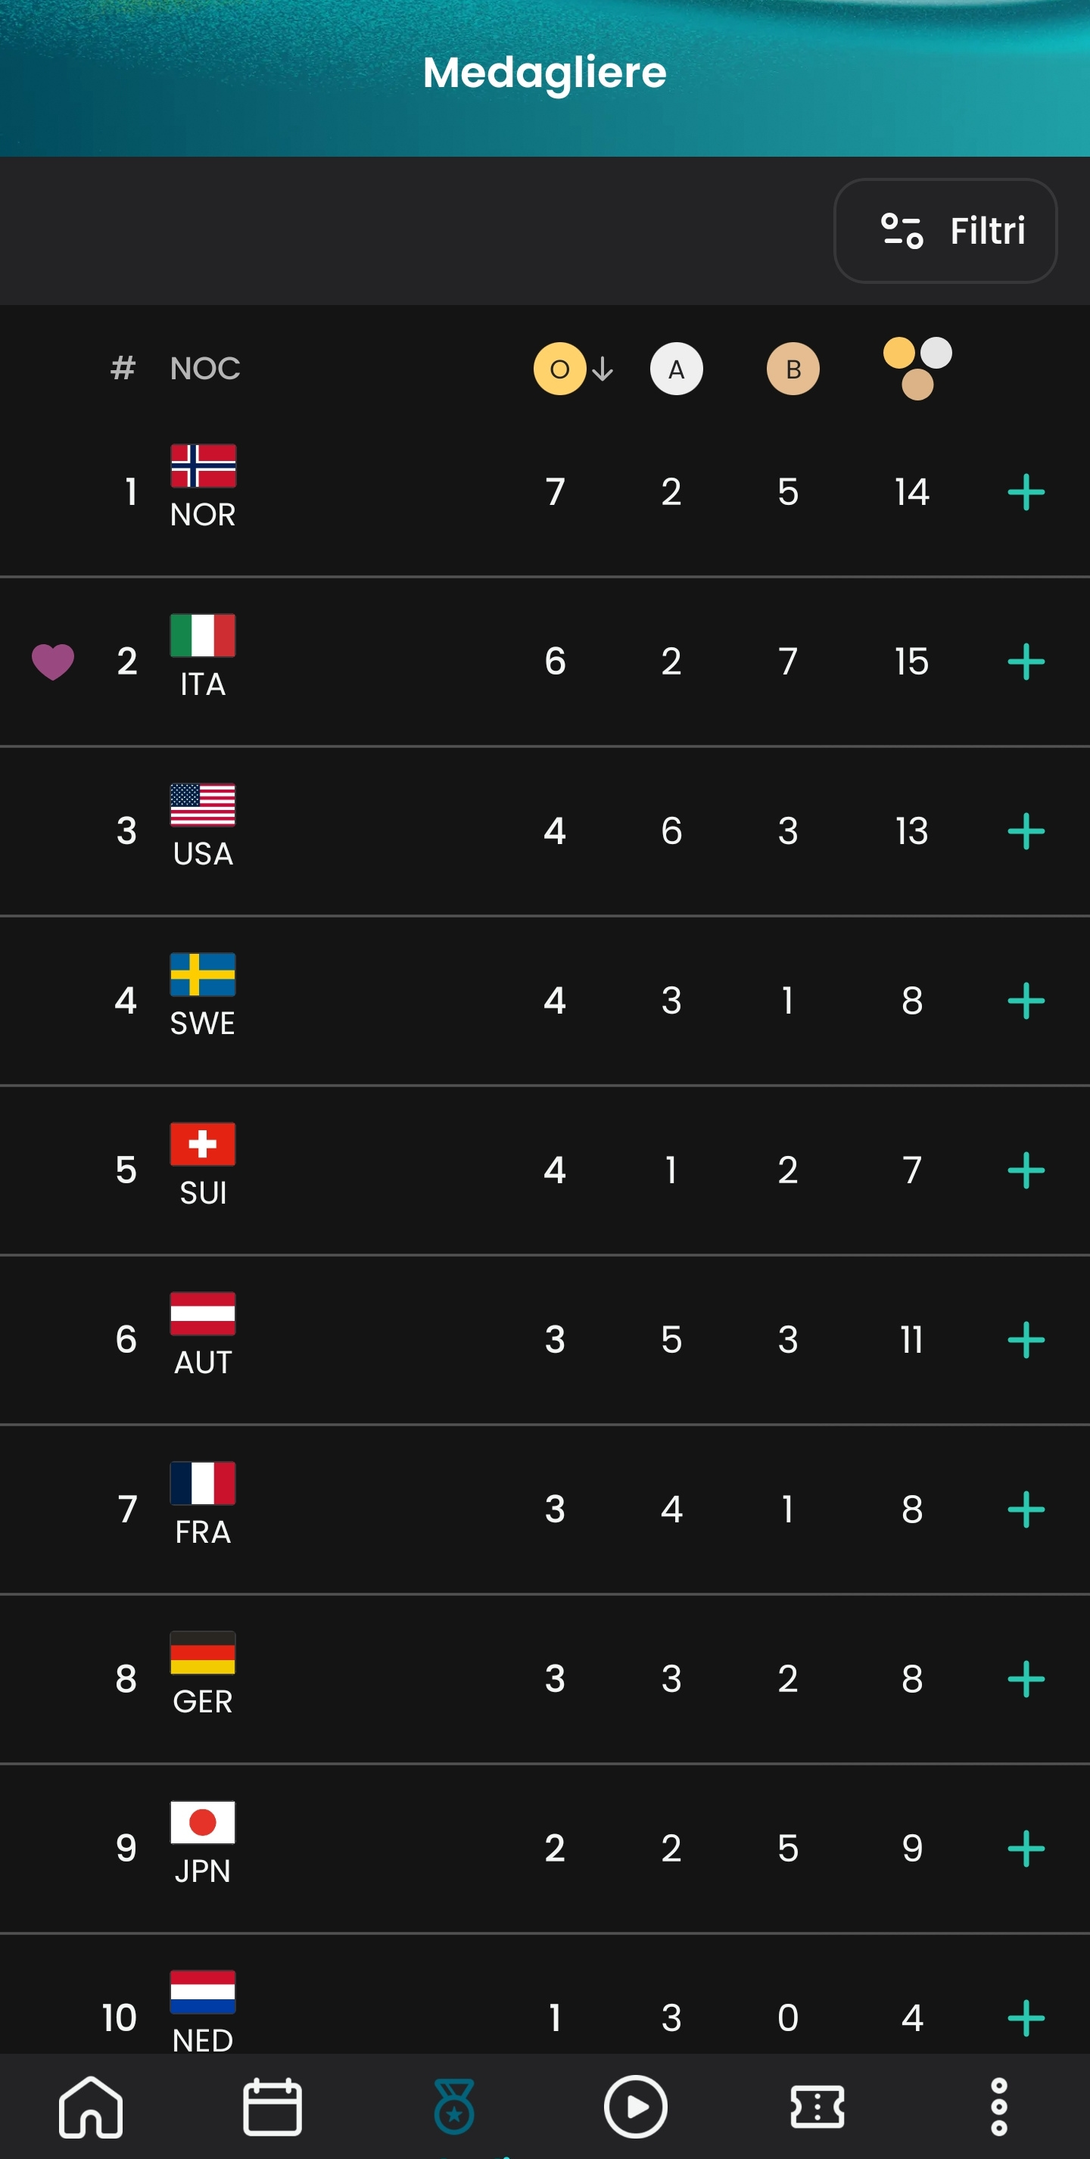Expand the Sweden row plus
The image size is (1090, 2159).
pos(1026,1001)
